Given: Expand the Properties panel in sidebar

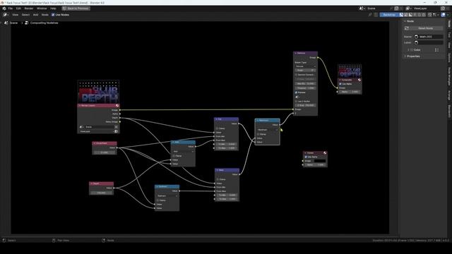Looking at the screenshot, I should click(413, 56).
